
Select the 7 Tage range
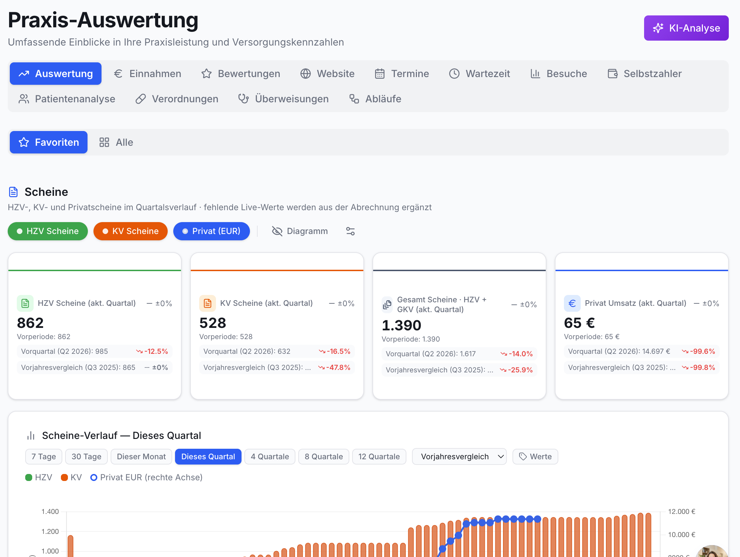(44, 456)
